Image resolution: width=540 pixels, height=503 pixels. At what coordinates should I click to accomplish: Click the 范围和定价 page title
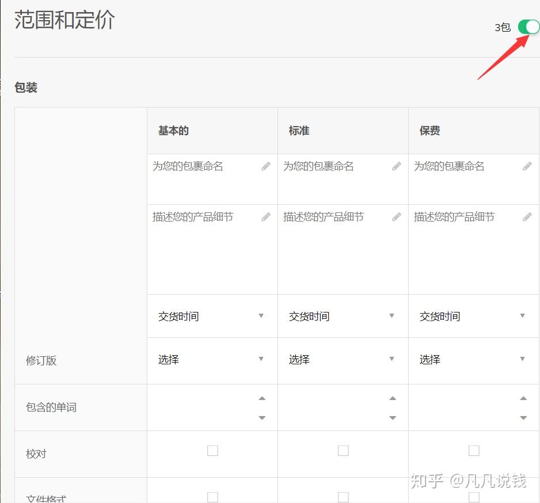pyautogui.click(x=64, y=20)
